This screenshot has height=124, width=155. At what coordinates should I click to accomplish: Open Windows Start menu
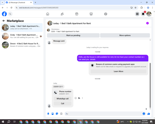coord(3,122)
